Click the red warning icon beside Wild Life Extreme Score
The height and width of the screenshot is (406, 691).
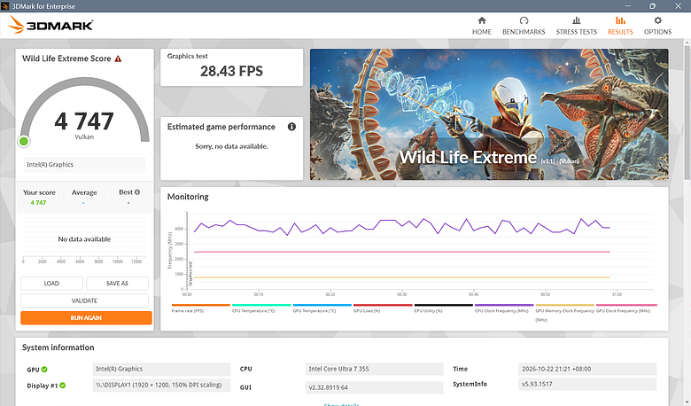(x=118, y=59)
